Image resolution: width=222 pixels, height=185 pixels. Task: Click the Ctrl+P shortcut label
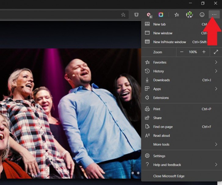coord(206,109)
